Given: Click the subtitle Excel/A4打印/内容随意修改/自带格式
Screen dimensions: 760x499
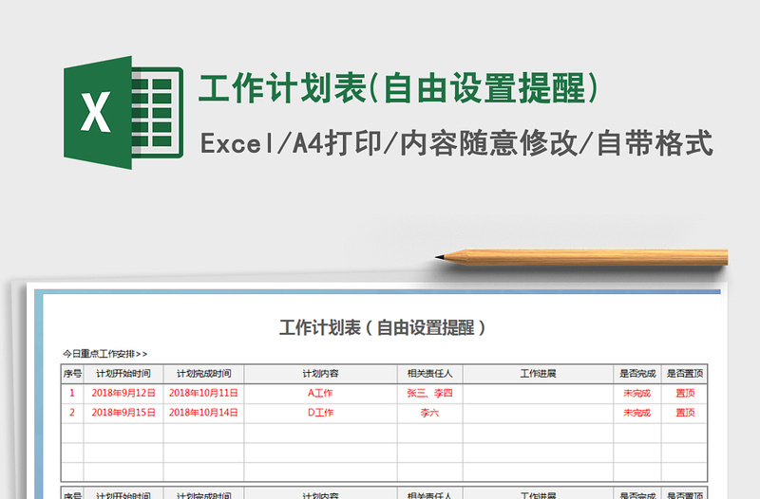Looking at the screenshot, I should coord(457,143).
